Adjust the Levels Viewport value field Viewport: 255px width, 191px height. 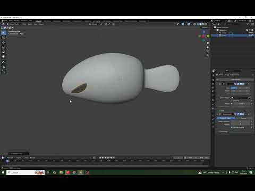[x=241, y=121]
